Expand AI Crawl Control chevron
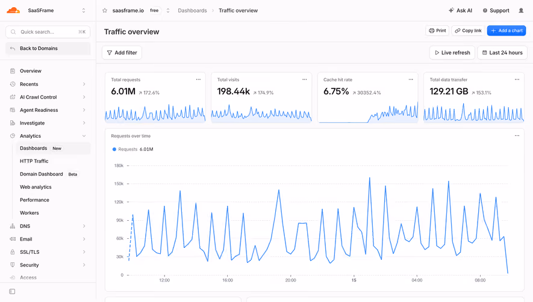This screenshot has height=302, width=533. tap(84, 97)
